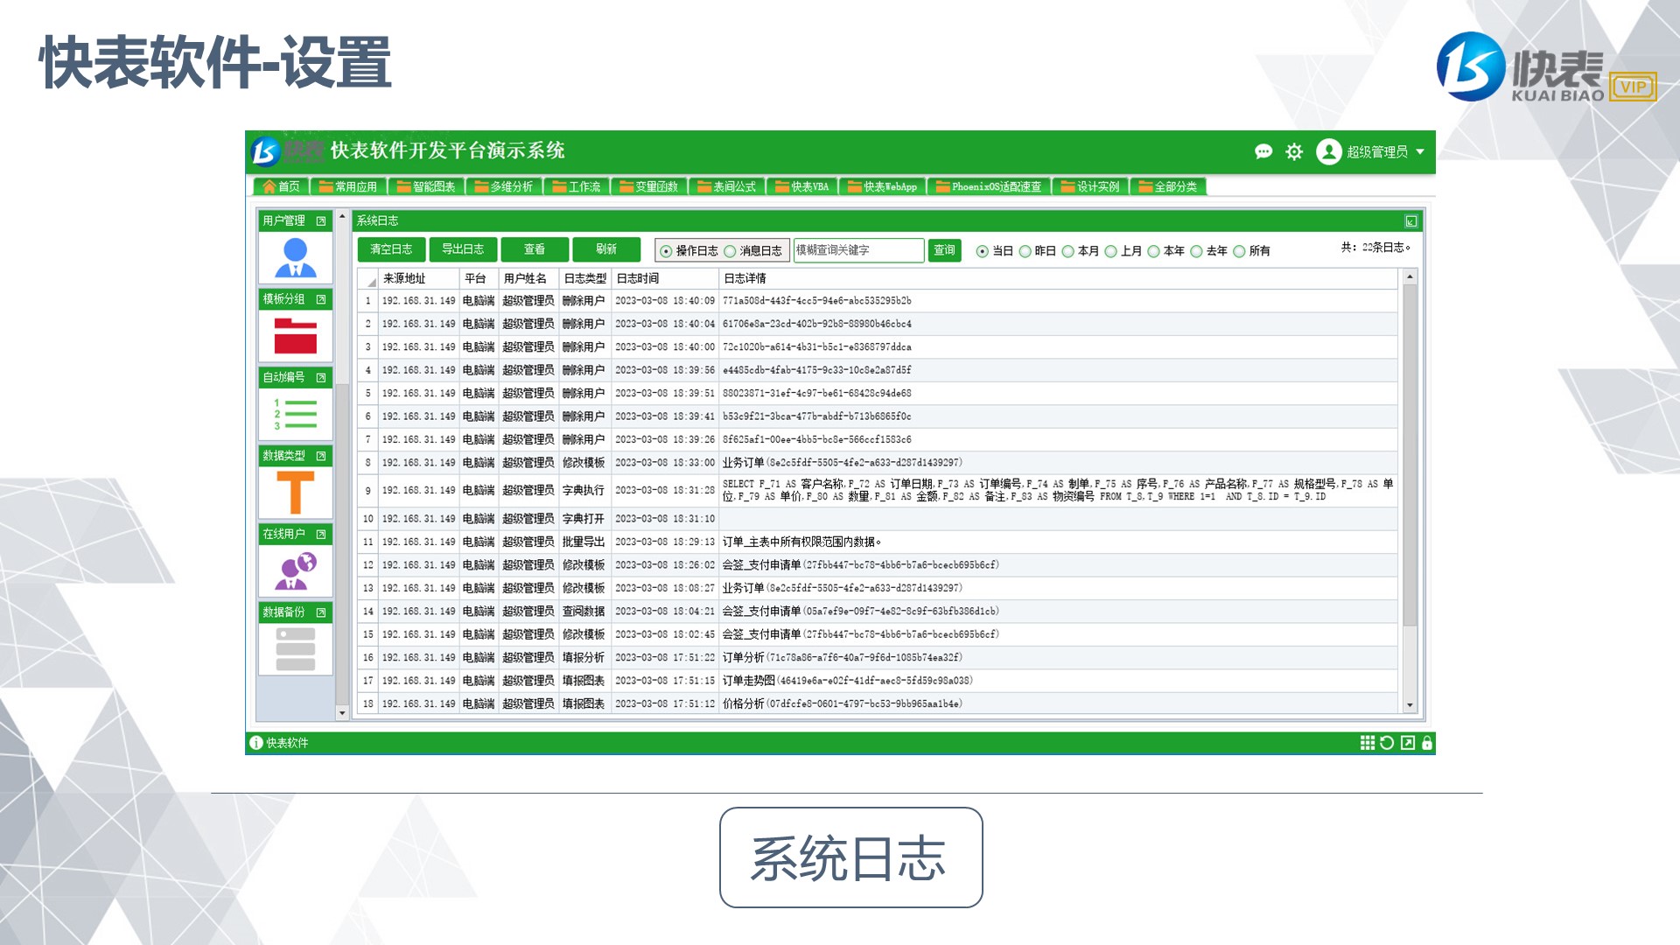This screenshot has height=945, width=1680.
Task: Click the grid apps icon in status bar
Action: 1367,743
